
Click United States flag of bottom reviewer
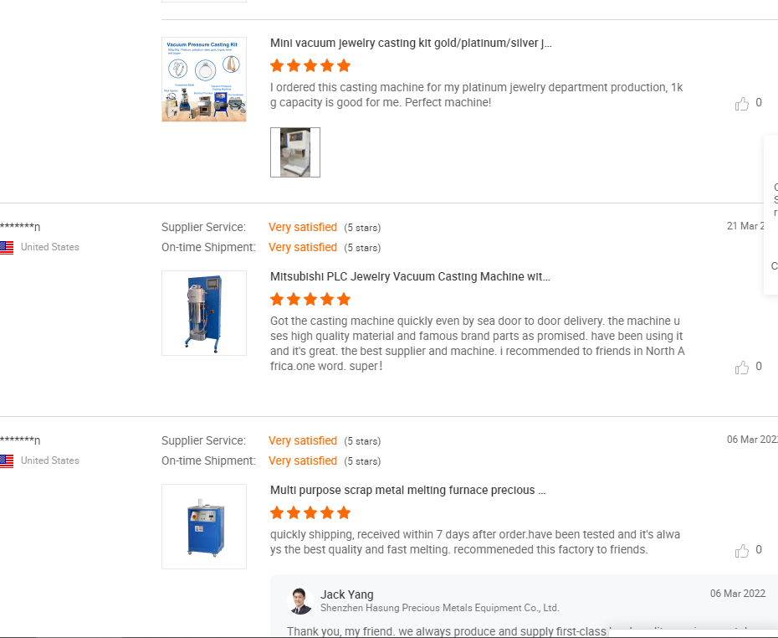[7, 460]
